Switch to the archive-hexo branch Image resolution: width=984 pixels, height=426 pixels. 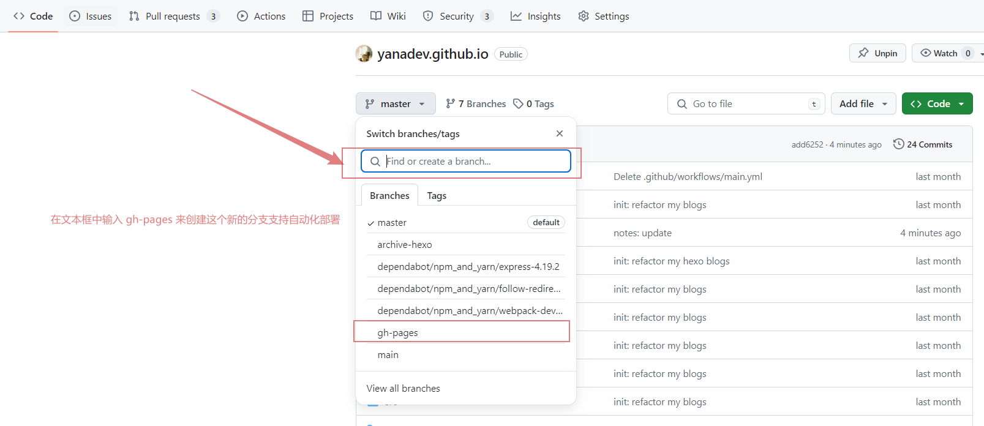click(466, 244)
